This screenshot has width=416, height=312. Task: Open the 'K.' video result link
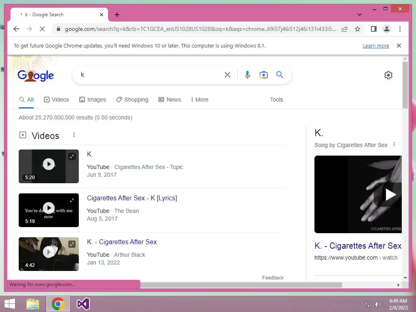(90, 154)
